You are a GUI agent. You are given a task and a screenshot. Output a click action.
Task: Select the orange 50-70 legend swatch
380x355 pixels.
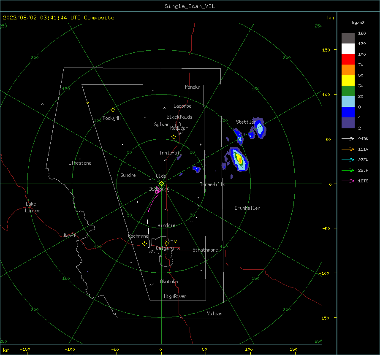[x=348, y=70]
